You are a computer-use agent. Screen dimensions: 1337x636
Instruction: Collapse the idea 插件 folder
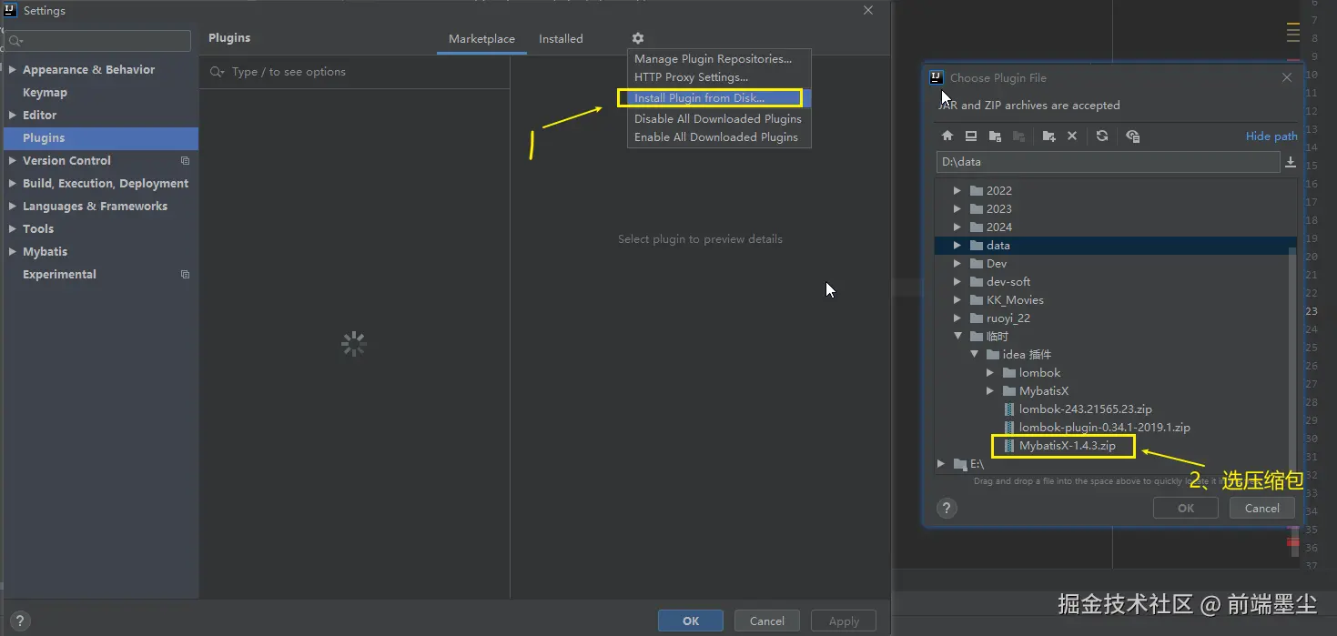(x=974, y=355)
